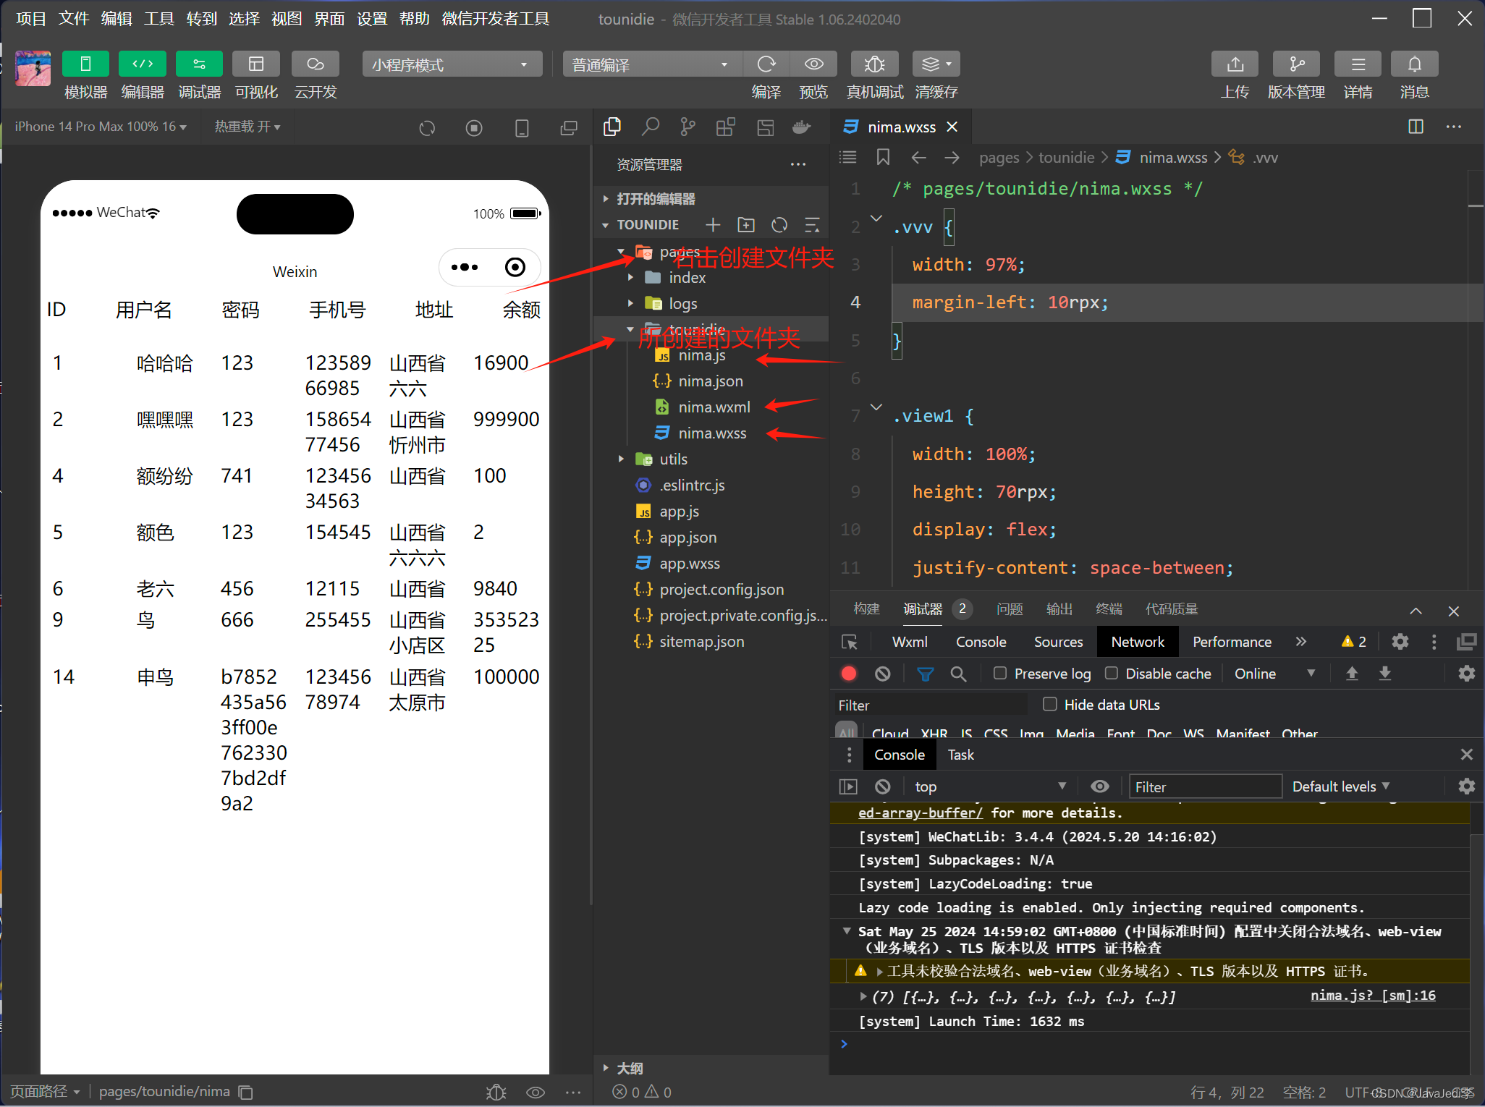Click the real device debug bug icon

click(874, 64)
